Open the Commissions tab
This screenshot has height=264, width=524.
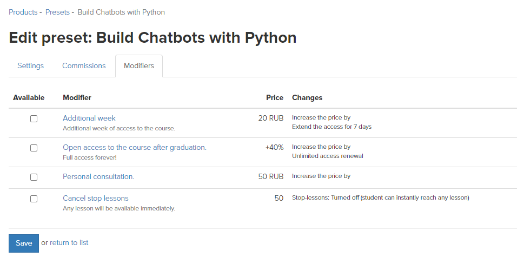point(84,66)
